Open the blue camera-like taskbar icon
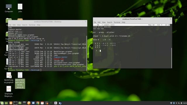This screenshot has width=187, height=105. [33, 103]
